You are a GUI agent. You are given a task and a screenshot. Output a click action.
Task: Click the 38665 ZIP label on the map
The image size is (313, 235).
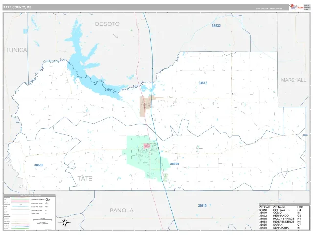click(39, 165)
